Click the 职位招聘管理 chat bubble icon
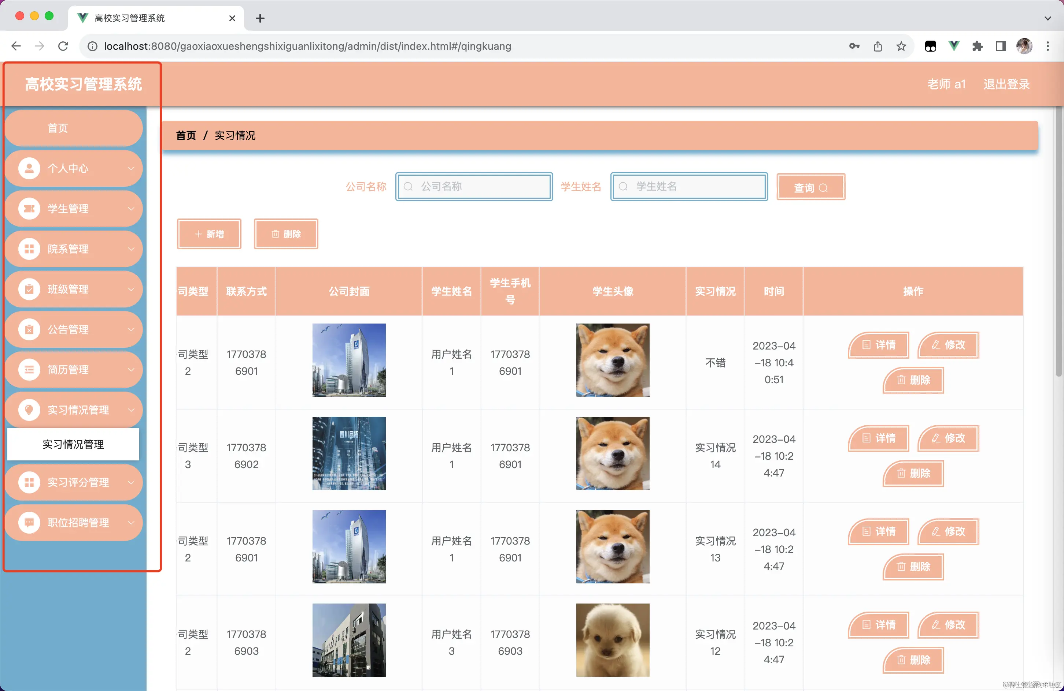The height and width of the screenshot is (691, 1064). [x=29, y=522]
